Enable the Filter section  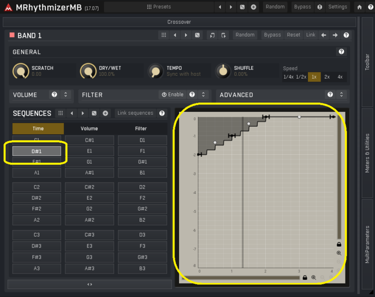coord(172,94)
